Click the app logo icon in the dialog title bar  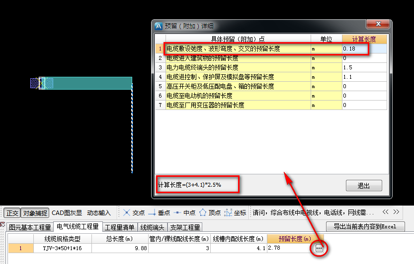[x=159, y=26]
